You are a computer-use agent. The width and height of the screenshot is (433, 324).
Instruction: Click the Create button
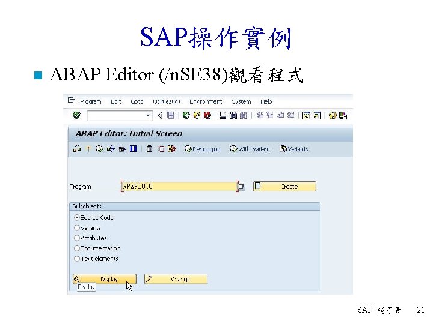(x=284, y=186)
